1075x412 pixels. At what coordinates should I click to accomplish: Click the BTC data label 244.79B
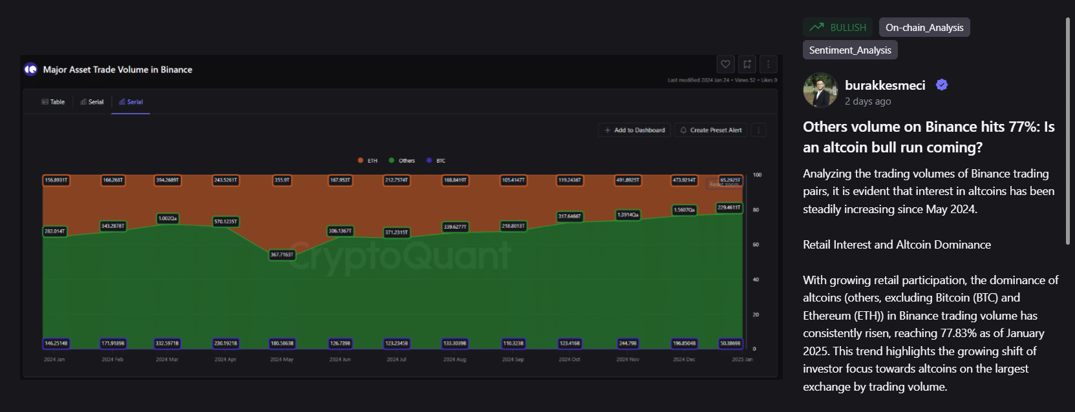point(628,344)
